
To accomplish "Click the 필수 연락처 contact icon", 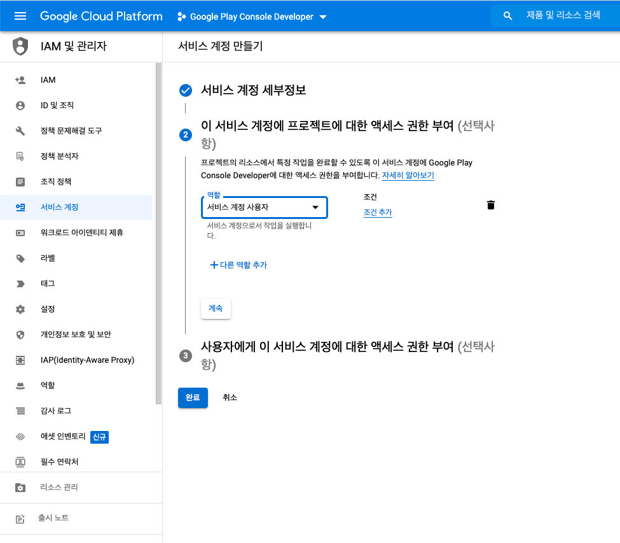I will coord(20,462).
